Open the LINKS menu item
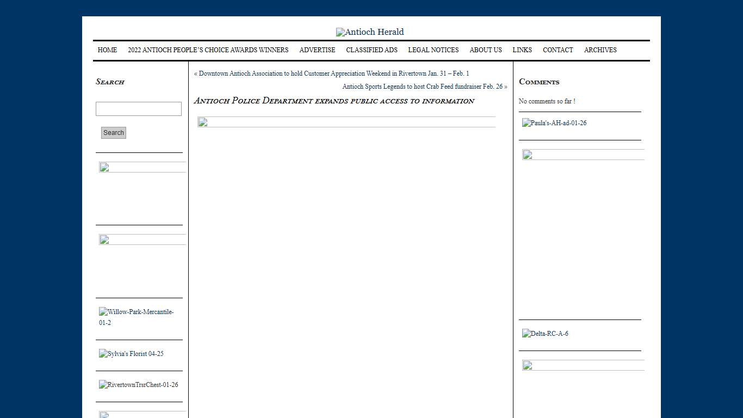 (522, 50)
